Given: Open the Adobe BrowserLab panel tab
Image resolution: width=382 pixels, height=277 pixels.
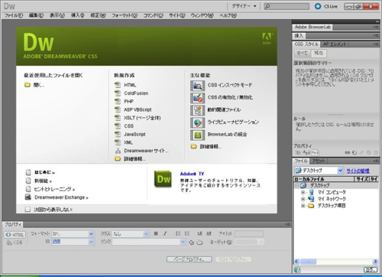Looking at the screenshot, I should (312, 27).
